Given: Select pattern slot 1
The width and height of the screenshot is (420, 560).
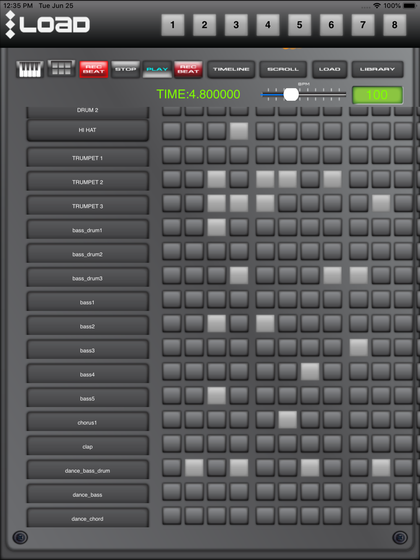Looking at the screenshot, I should pyautogui.click(x=173, y=25).
